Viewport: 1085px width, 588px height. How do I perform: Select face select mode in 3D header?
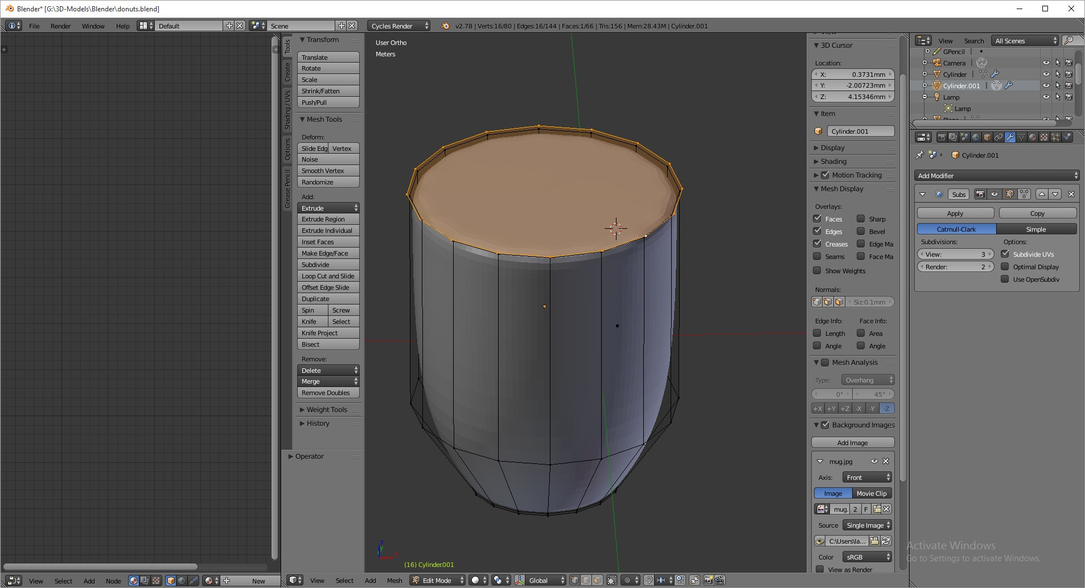tap(597, 580)
